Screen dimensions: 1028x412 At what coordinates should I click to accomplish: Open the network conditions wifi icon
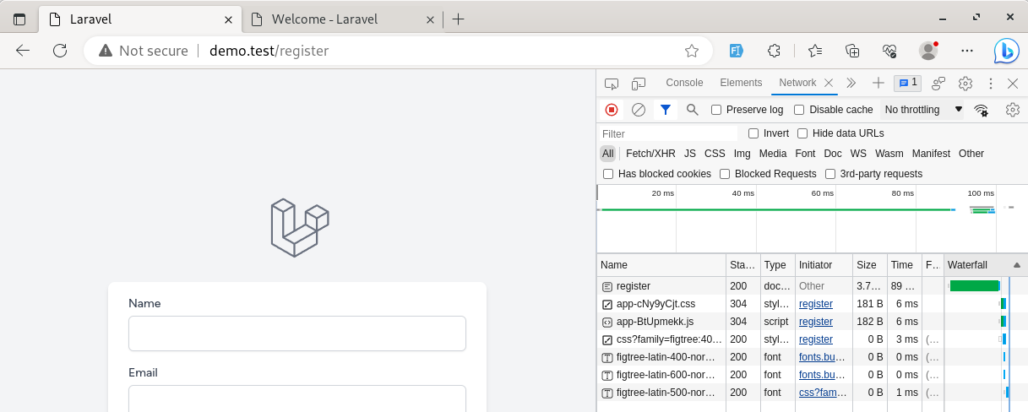(x=982, y=110)
